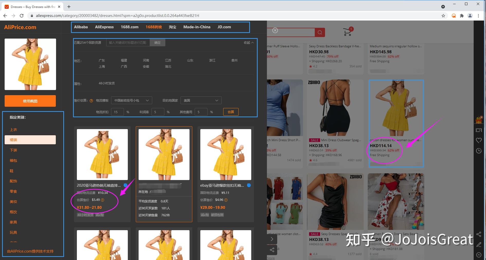
Task: Clear the AliExpress search box
Action: click(x=275, y=30)
